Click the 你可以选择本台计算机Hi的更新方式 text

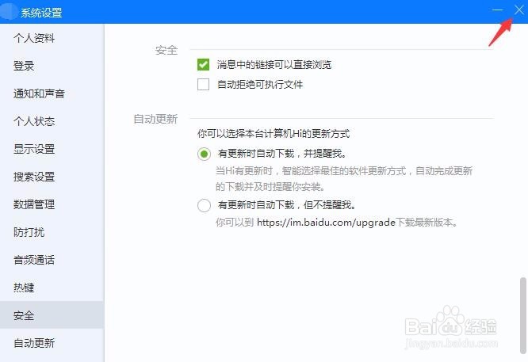274,134
